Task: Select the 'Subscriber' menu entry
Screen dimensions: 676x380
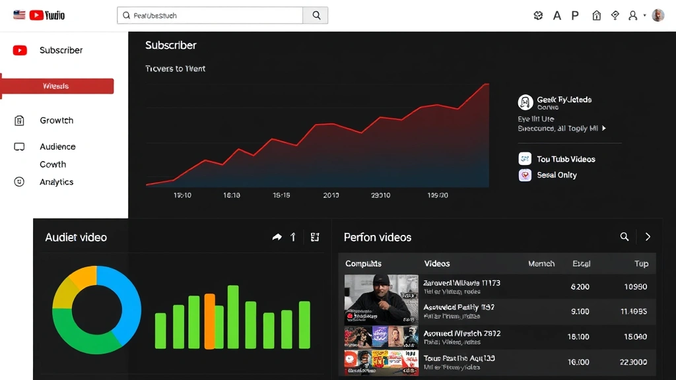Action: point(62,50)
